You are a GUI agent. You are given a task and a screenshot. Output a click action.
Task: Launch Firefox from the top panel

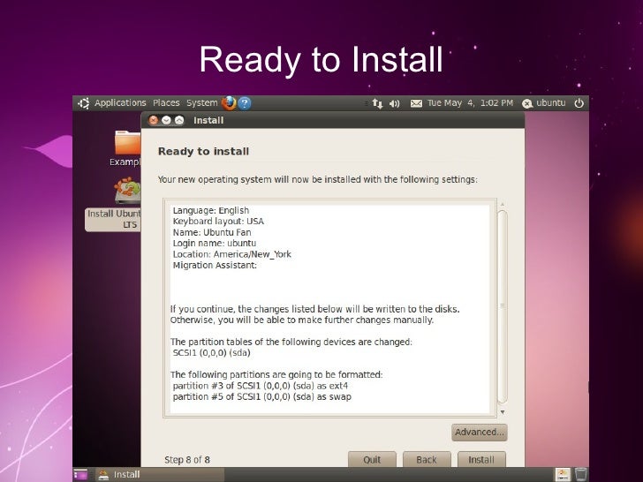[x=229, y=103]
